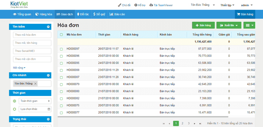
Task: Go to first page of invoices
Action: pos(164,124)
